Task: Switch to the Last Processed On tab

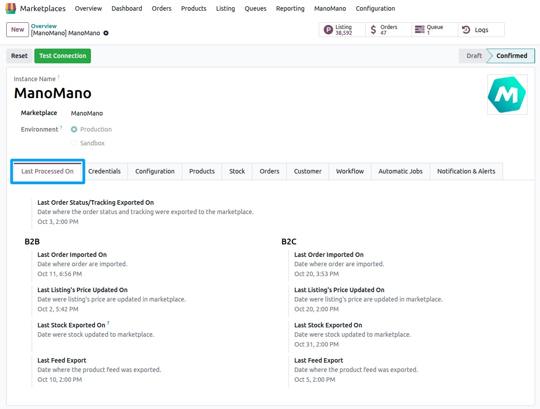Action: point(47,171)
